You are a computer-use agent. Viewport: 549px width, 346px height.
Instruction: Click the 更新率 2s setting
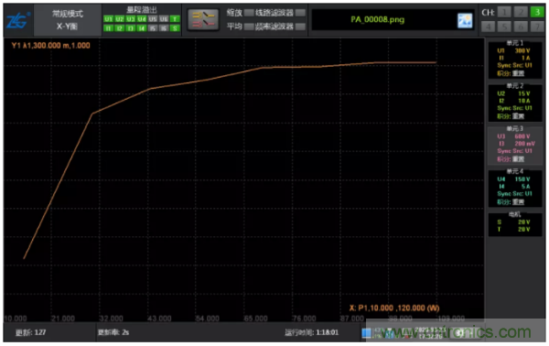point(113,332)
